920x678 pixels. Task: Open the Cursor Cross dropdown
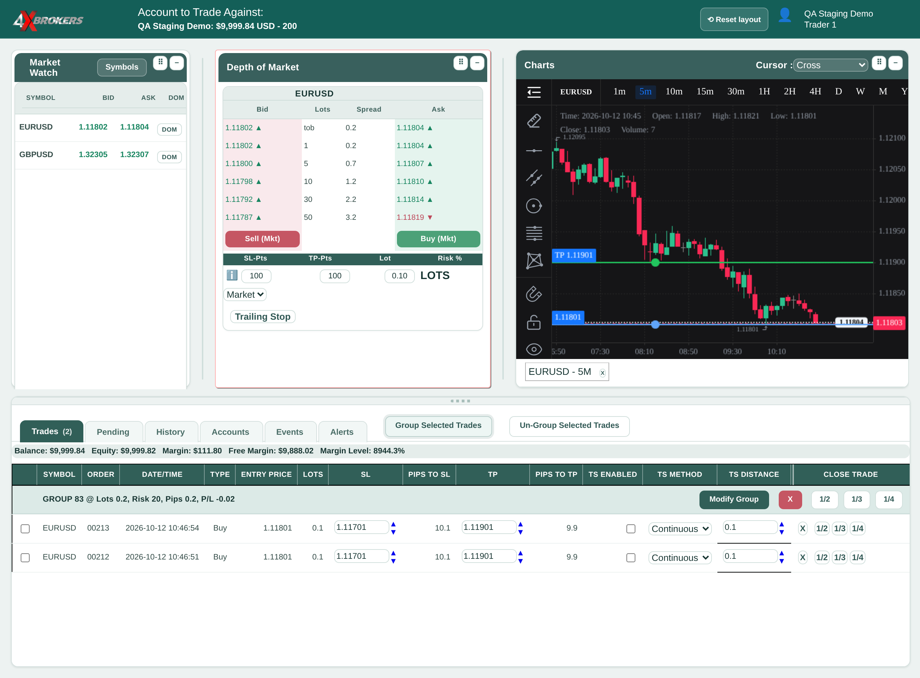830,65
